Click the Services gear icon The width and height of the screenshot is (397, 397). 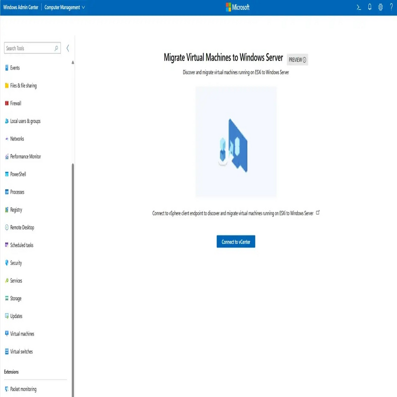pyautogui.click(x=7, y=281)
